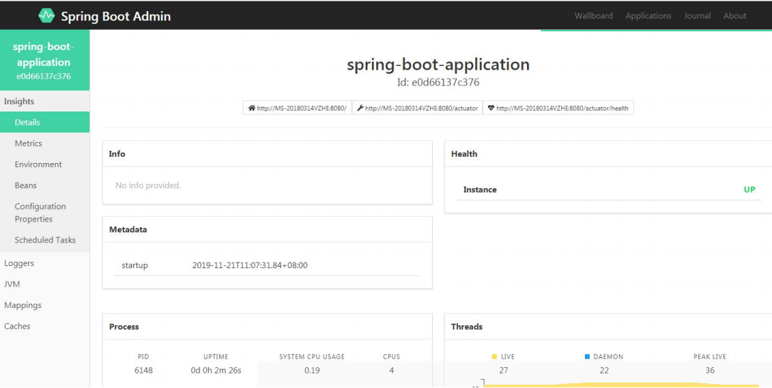This screenshot has height=388, width=772.
Task: Click the Threads panel header
Action: (608, 327)
